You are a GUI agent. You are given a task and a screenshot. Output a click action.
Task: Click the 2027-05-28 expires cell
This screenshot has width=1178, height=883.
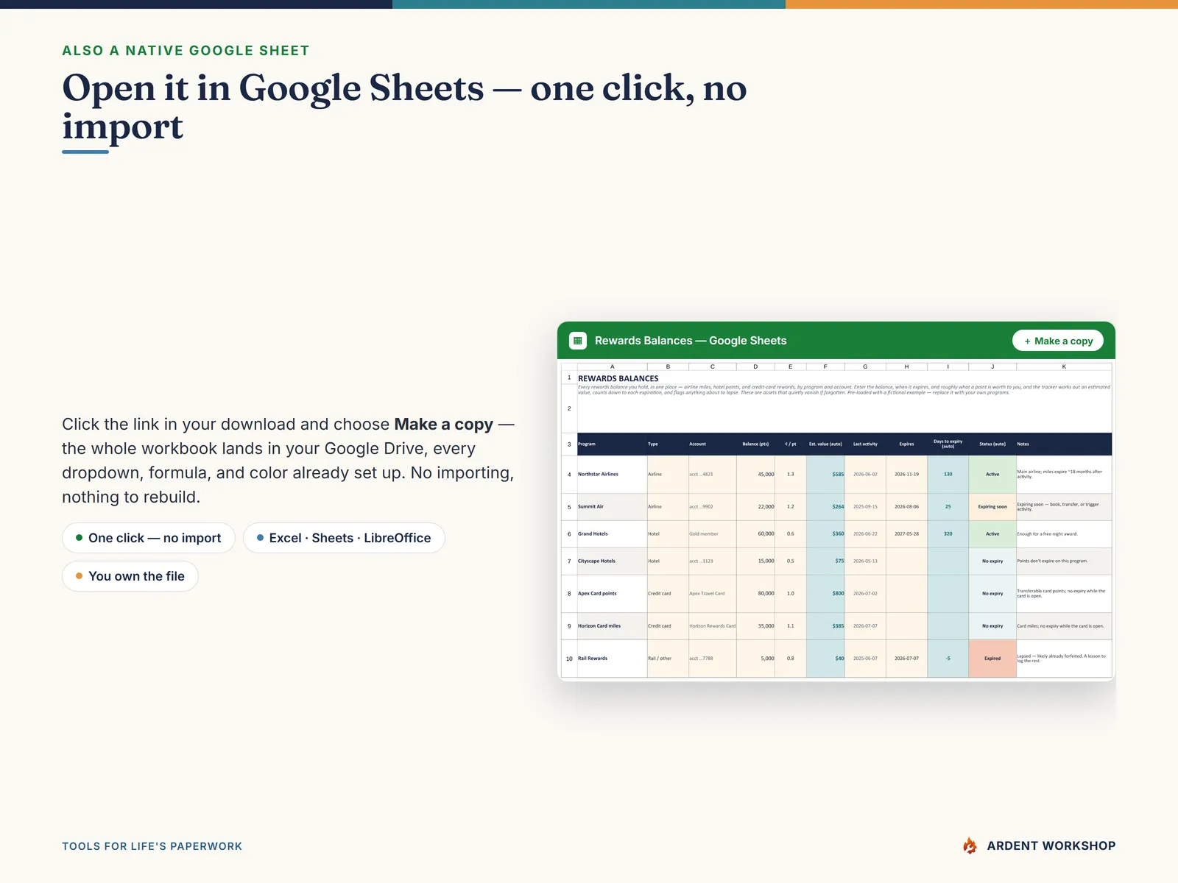(906, 534)
